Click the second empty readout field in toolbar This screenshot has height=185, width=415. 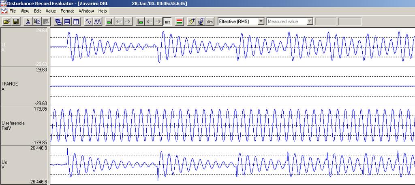pyautogui.click(x=350, y=22)
